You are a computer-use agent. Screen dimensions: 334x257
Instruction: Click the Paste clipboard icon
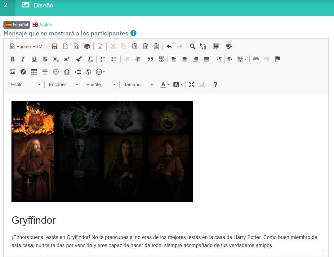click(135, 46)
